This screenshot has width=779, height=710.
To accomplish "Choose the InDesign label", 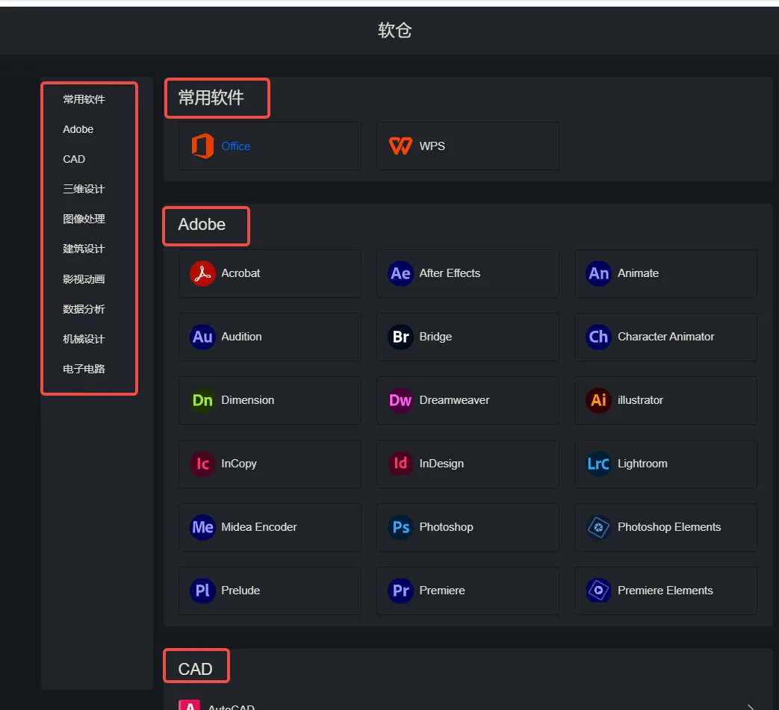I will [x=441, y=464].
